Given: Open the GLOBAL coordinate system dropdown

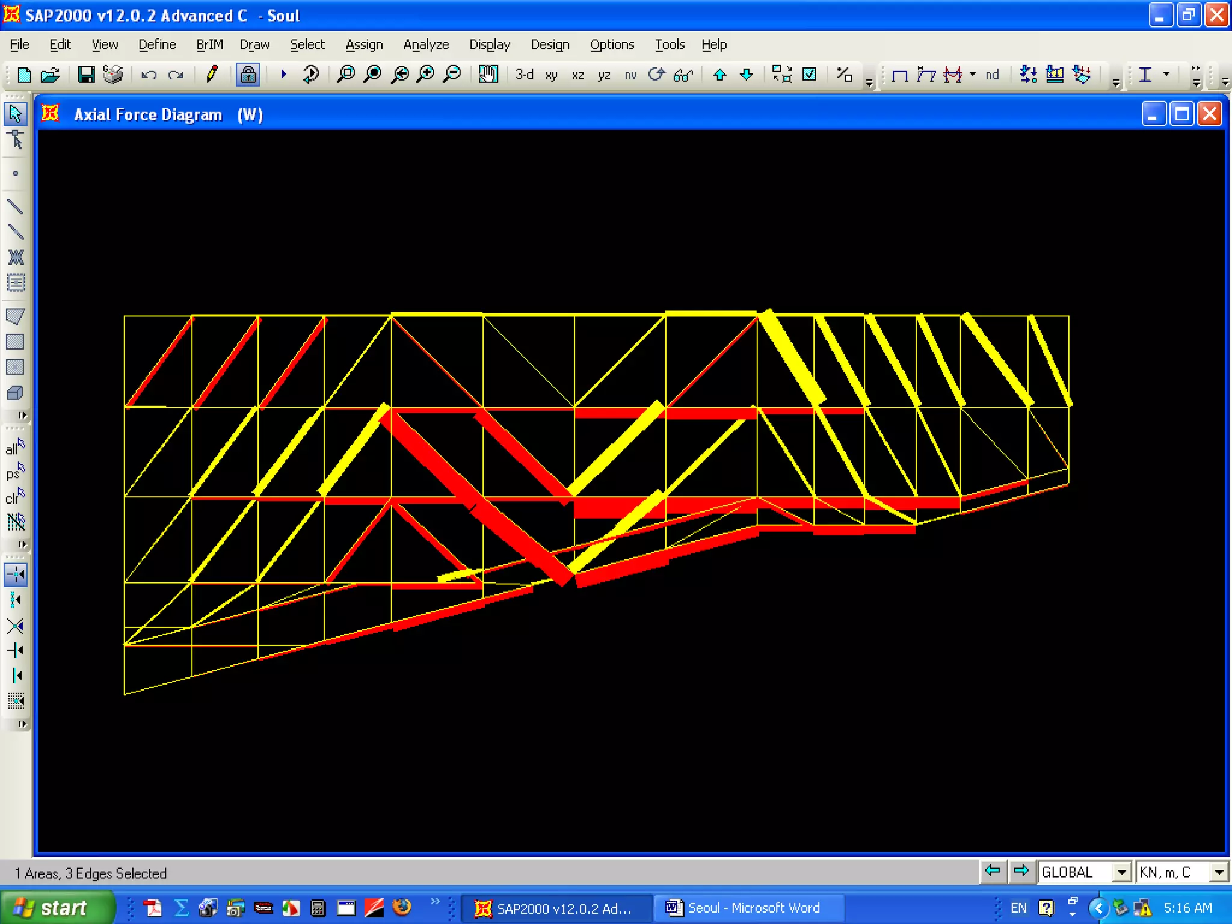Looking at the screenshot, I should point(1121,872).
